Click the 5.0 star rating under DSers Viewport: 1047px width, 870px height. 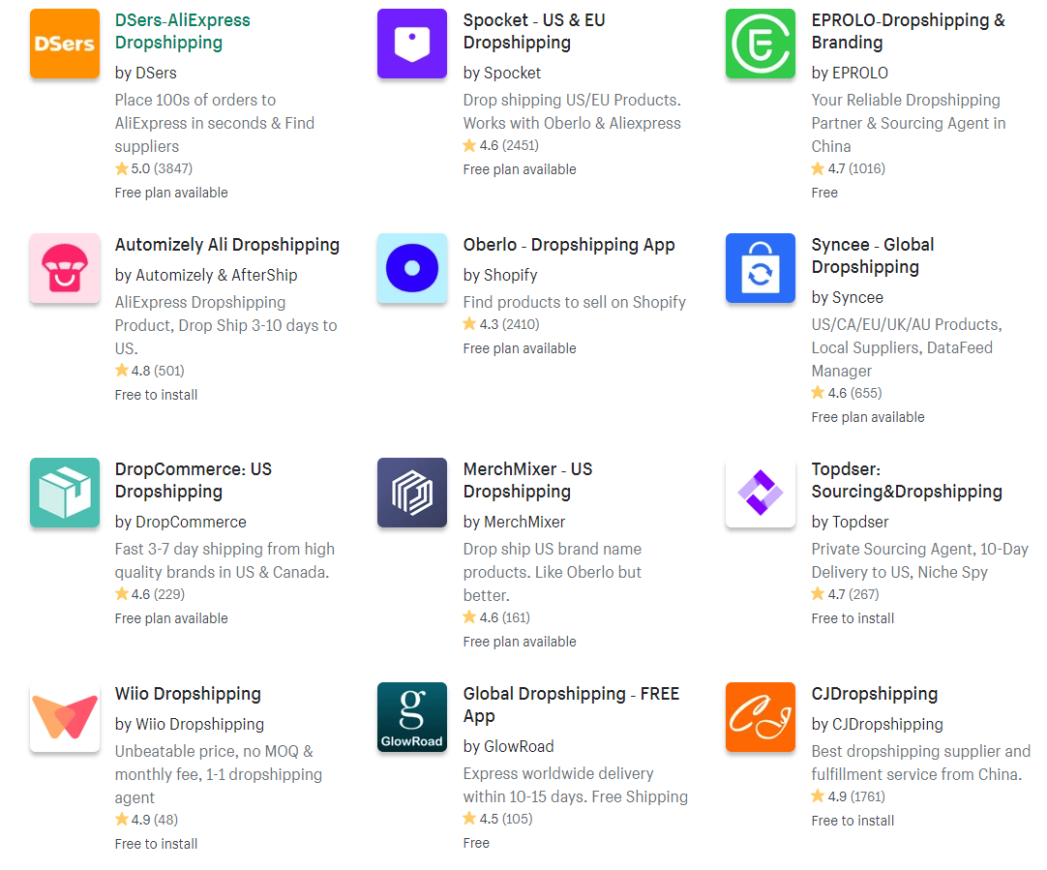point(154,168)
